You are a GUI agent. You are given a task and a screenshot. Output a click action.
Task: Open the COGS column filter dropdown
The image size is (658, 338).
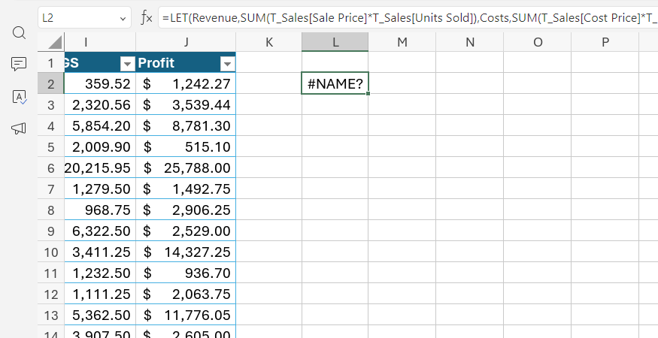[127, 64]
